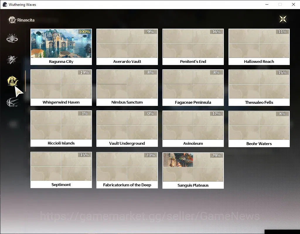
Task: Click the 12% badge on Avinoleum
Action: click(217, 113)
